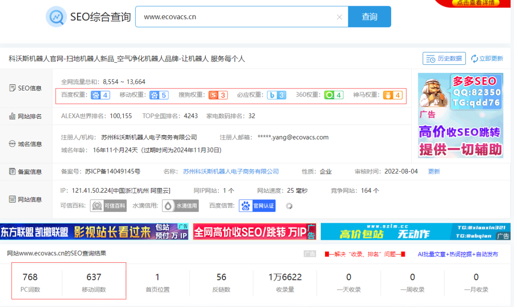Click the registrant email *****.yang@ecovacs.com
Screen dimensions: 514x307
(x=293, y=138)
